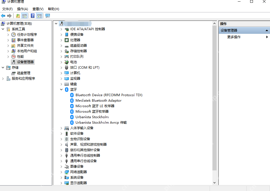The width and height of the screenshot is (270, 191).
Task: Select 事件查看器 in the left tree
Action: click(25, 40)
